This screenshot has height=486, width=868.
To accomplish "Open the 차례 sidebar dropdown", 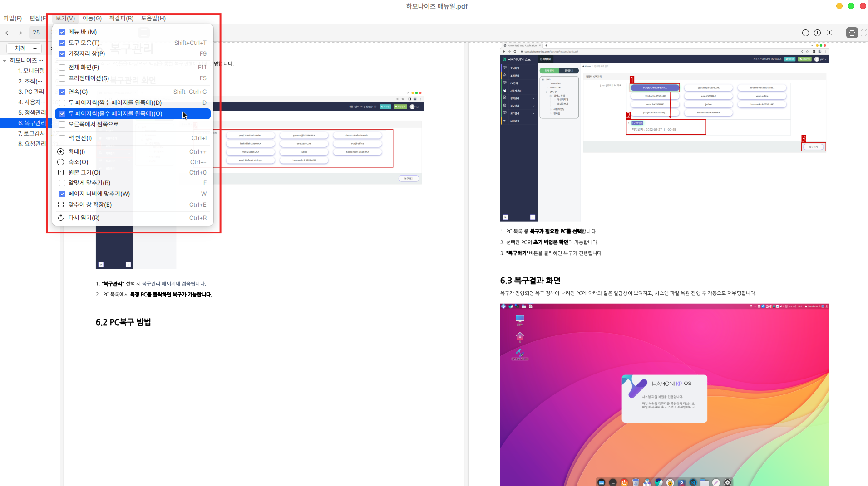I will [x=24, y=48].
